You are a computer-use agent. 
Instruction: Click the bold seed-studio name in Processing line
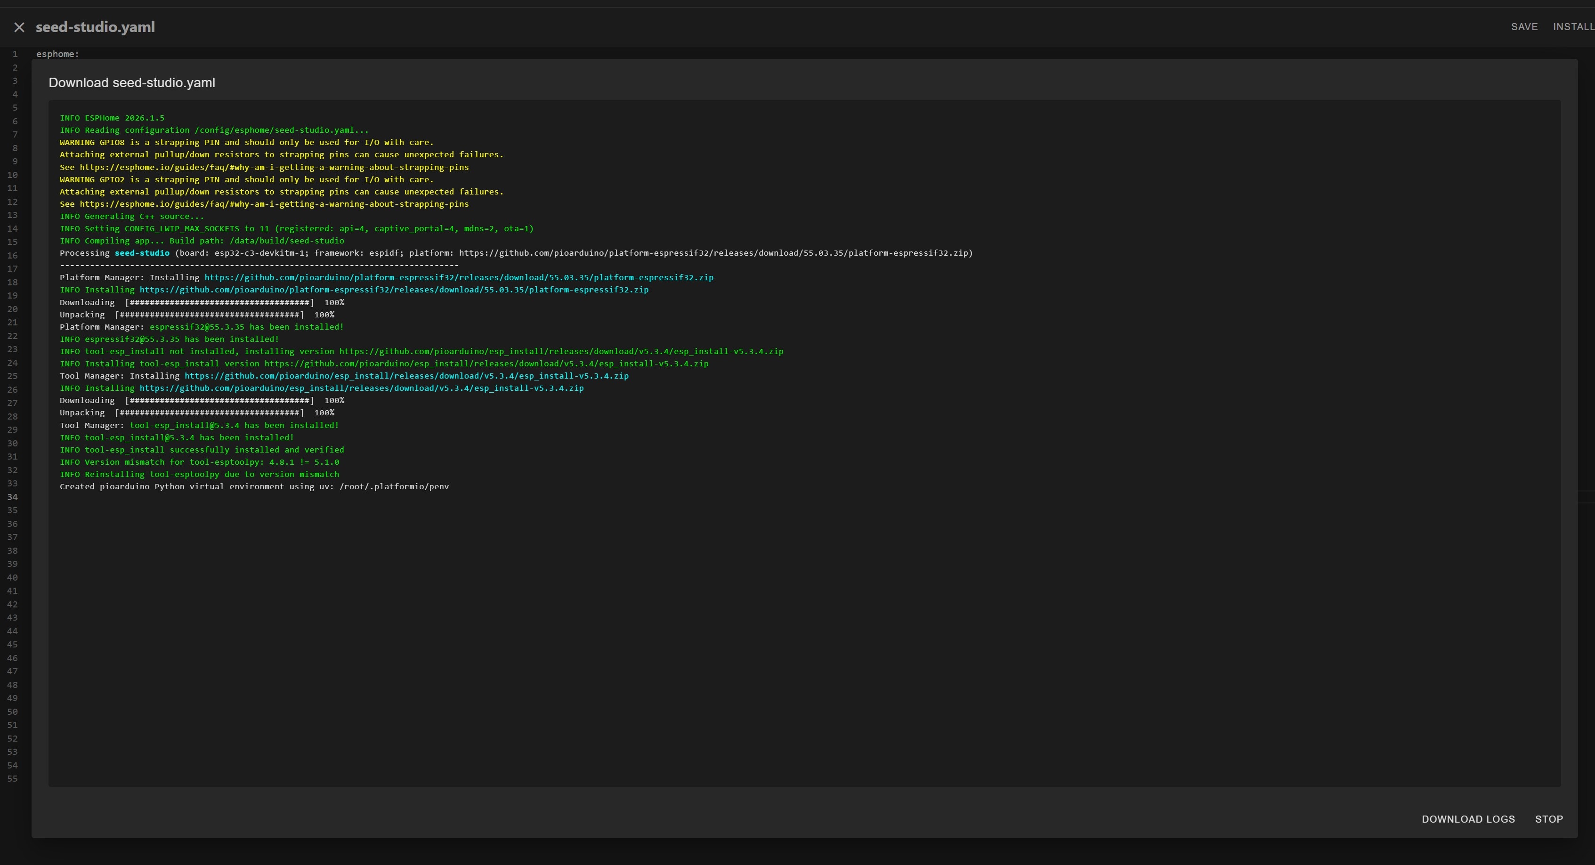tap(142, 253)
